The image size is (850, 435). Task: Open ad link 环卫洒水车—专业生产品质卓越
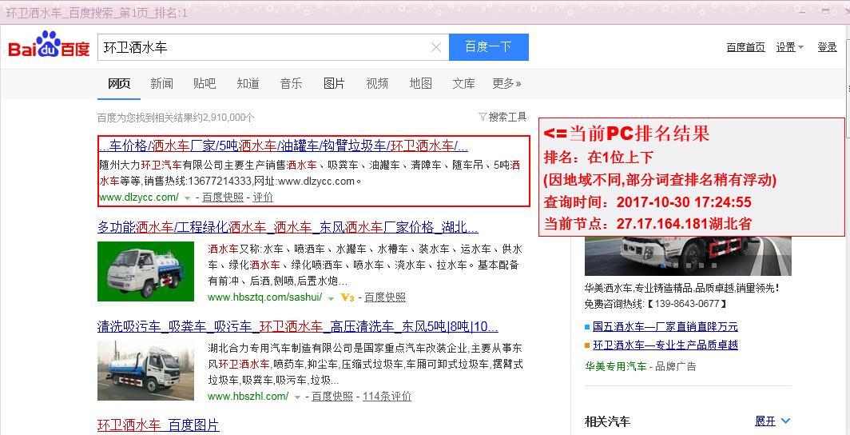(x=665, y=345)
